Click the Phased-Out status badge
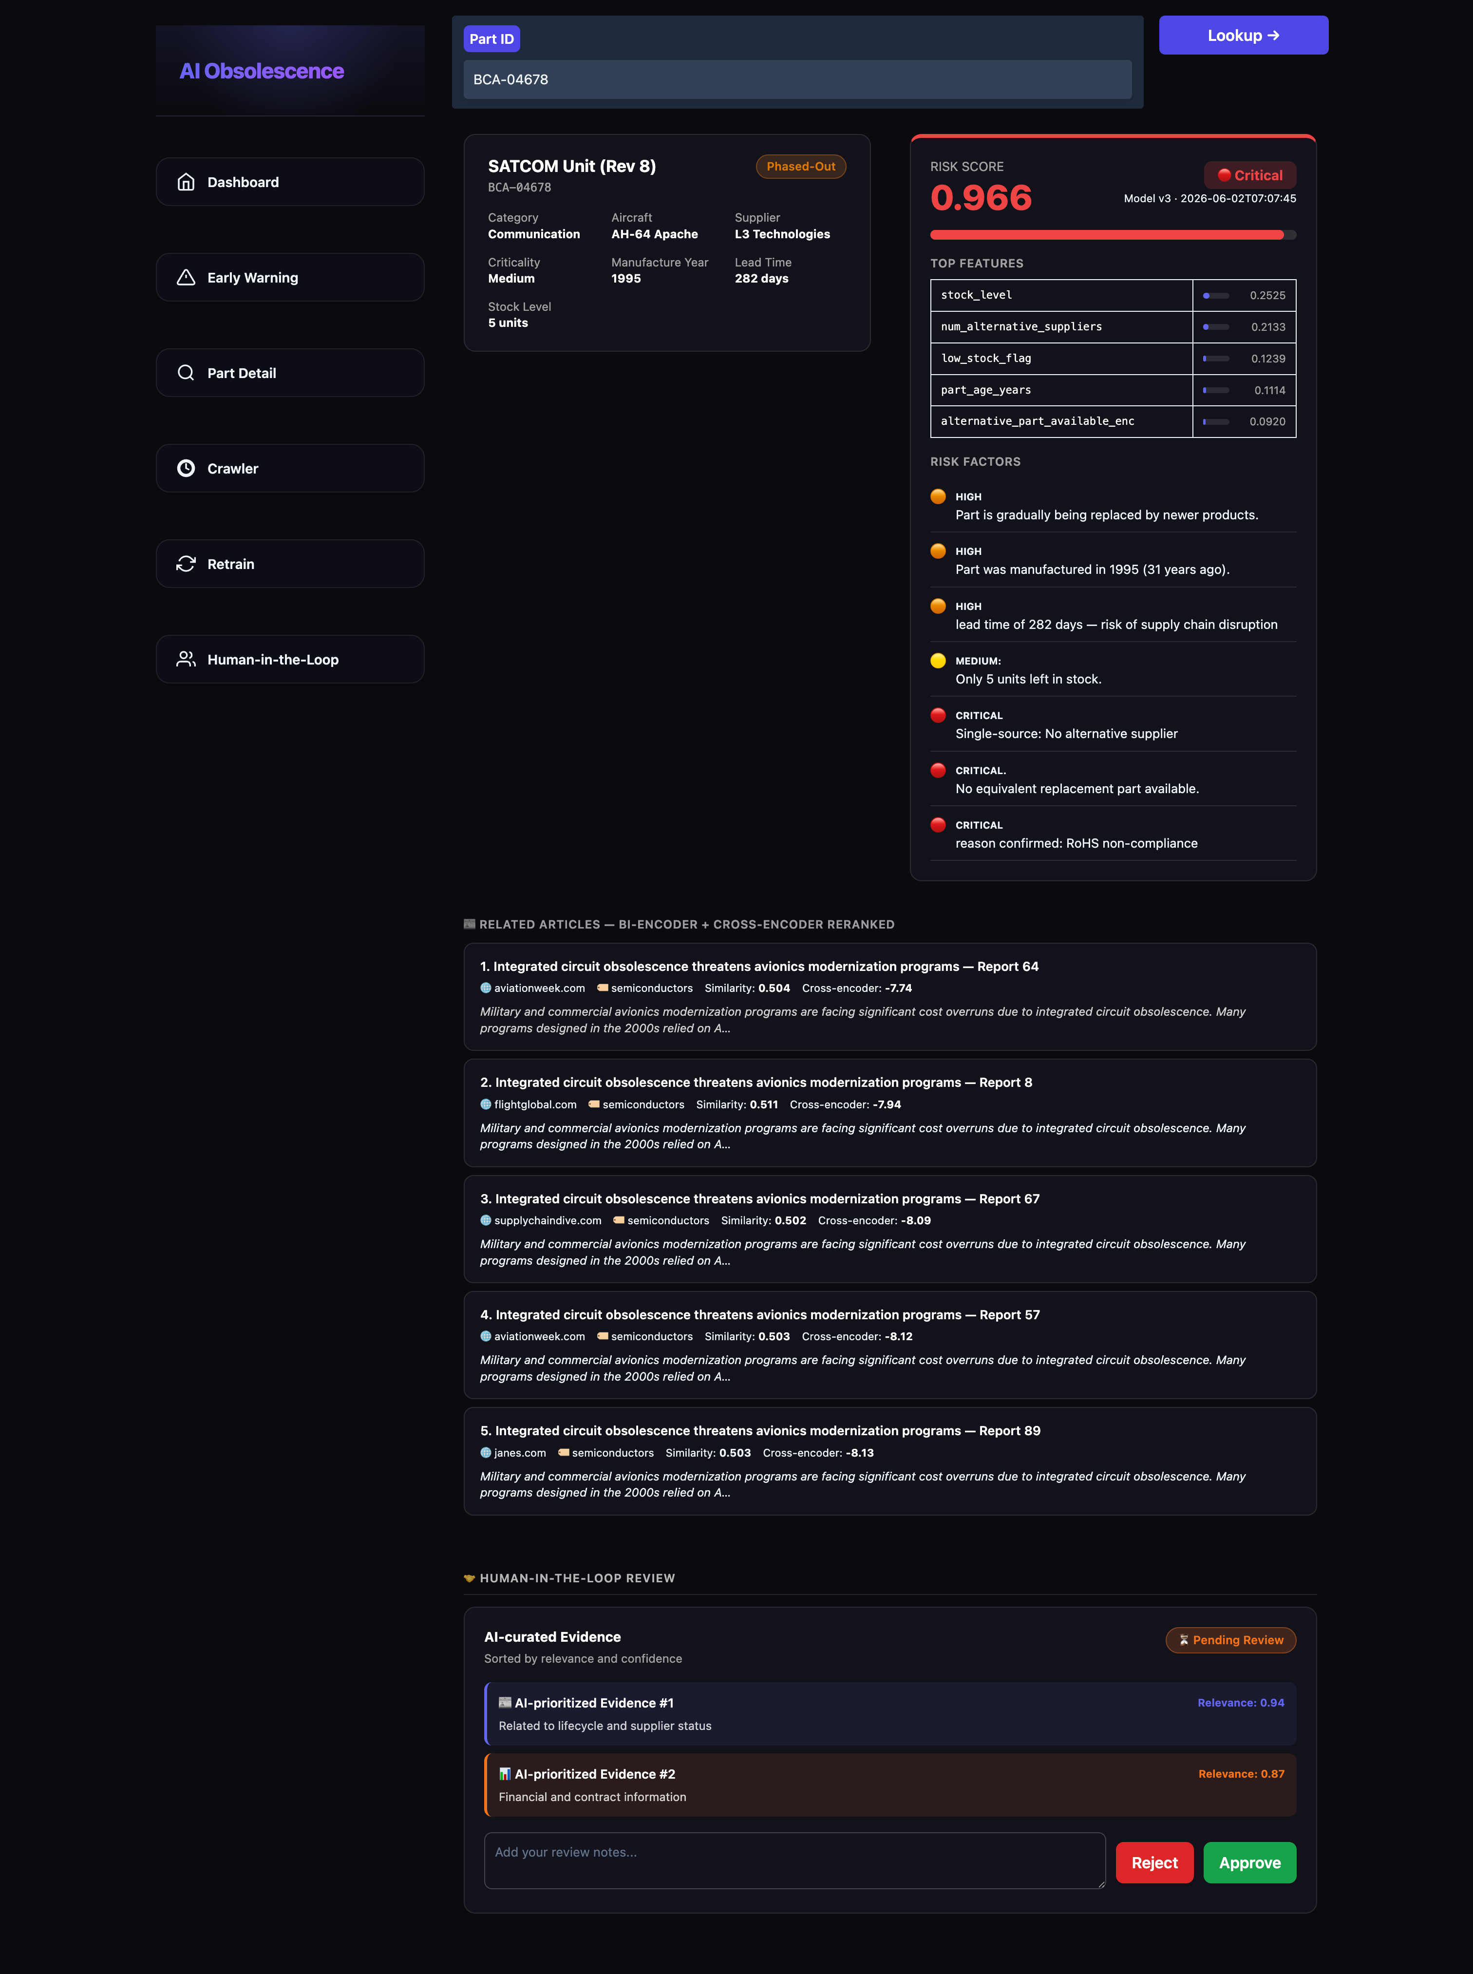The image size is (1473, 1974). coord(801,167)
